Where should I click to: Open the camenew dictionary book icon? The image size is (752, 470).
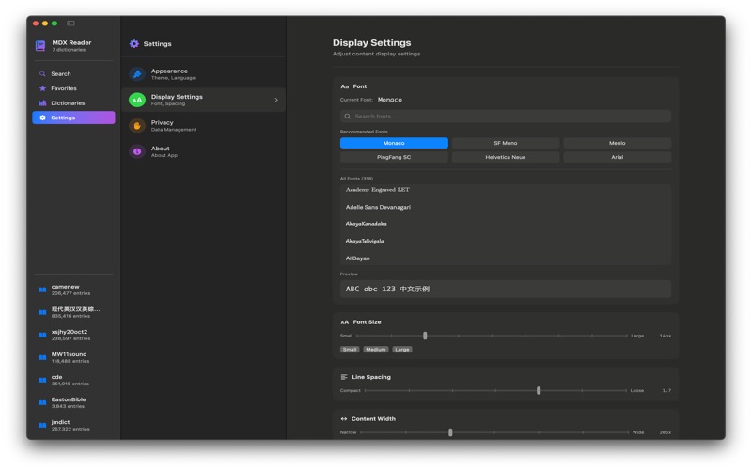(x=42, y=290)
